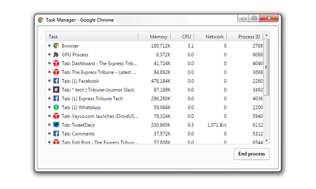The height and width of the screenshot is (189, 316).
Task: Click the scrollbar up arrow
Action: click(266, 35)
